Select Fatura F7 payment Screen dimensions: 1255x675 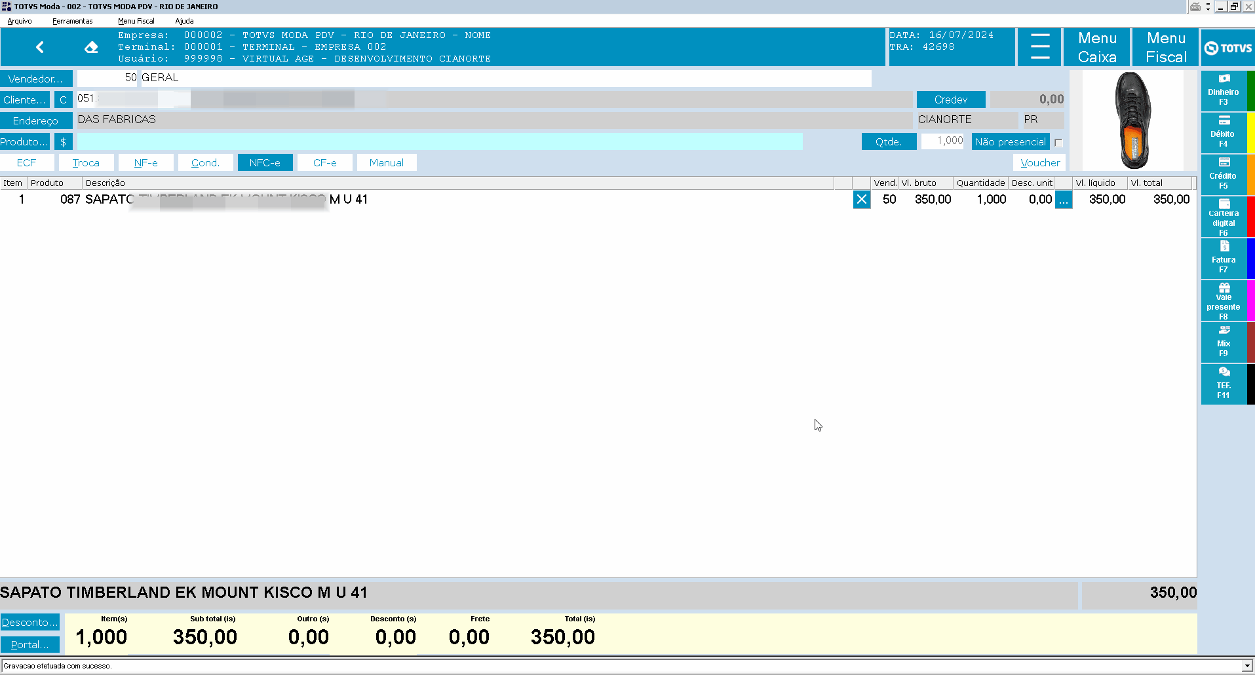(1224, 258)
